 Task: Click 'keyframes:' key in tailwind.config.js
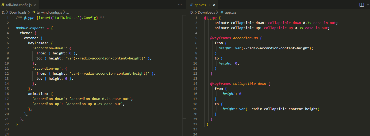coord(38,43)
